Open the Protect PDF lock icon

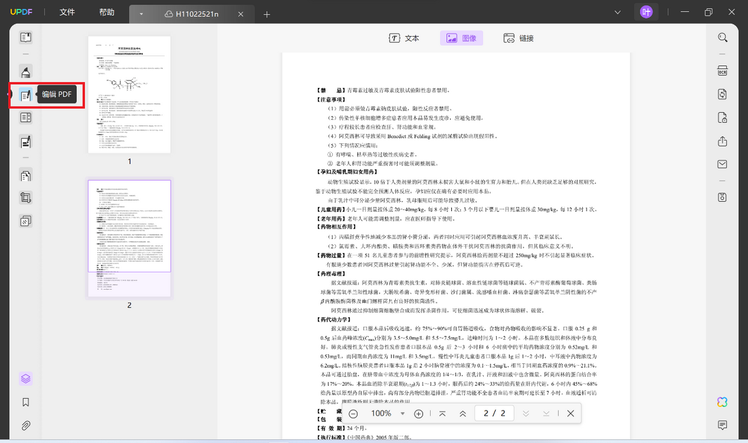pos(722,118)
